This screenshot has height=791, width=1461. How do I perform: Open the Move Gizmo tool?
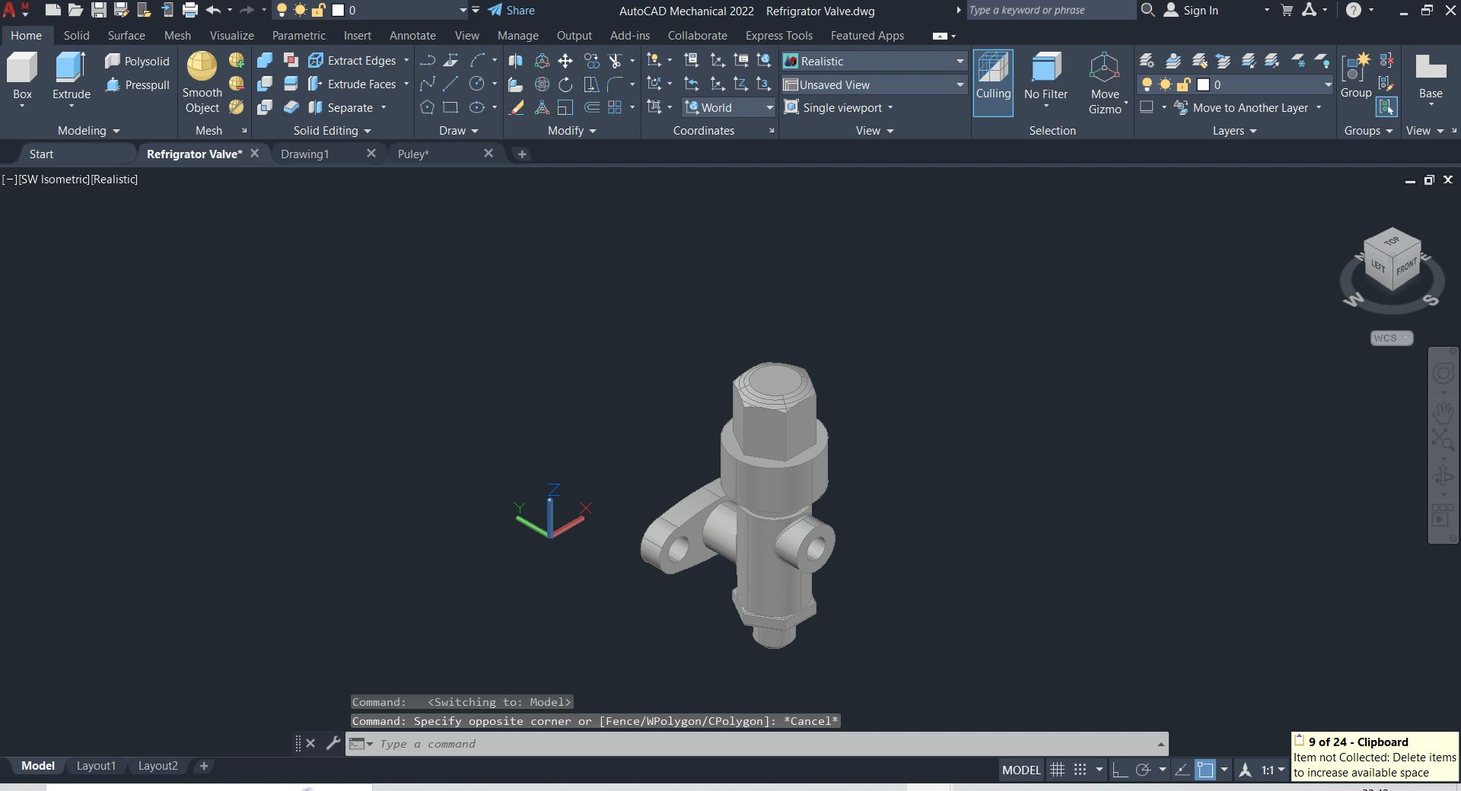tap(1104, 84)
